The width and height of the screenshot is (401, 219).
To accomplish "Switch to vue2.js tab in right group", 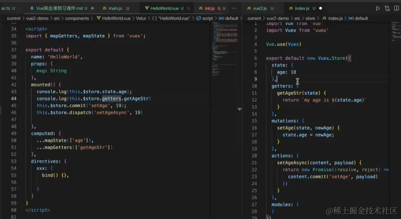I will click(x=260, y=8).
